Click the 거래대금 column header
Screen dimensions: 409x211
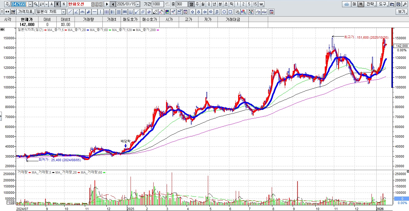tap(233, 19)
